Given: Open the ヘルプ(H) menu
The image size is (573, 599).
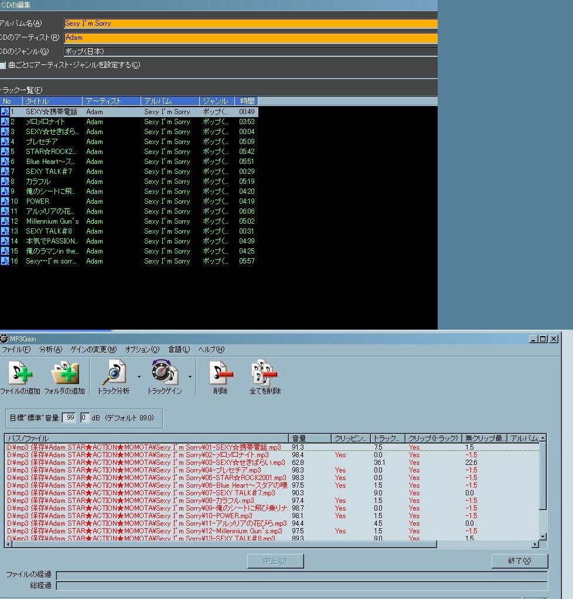Looking at the screenshot, I should [211, 349].
